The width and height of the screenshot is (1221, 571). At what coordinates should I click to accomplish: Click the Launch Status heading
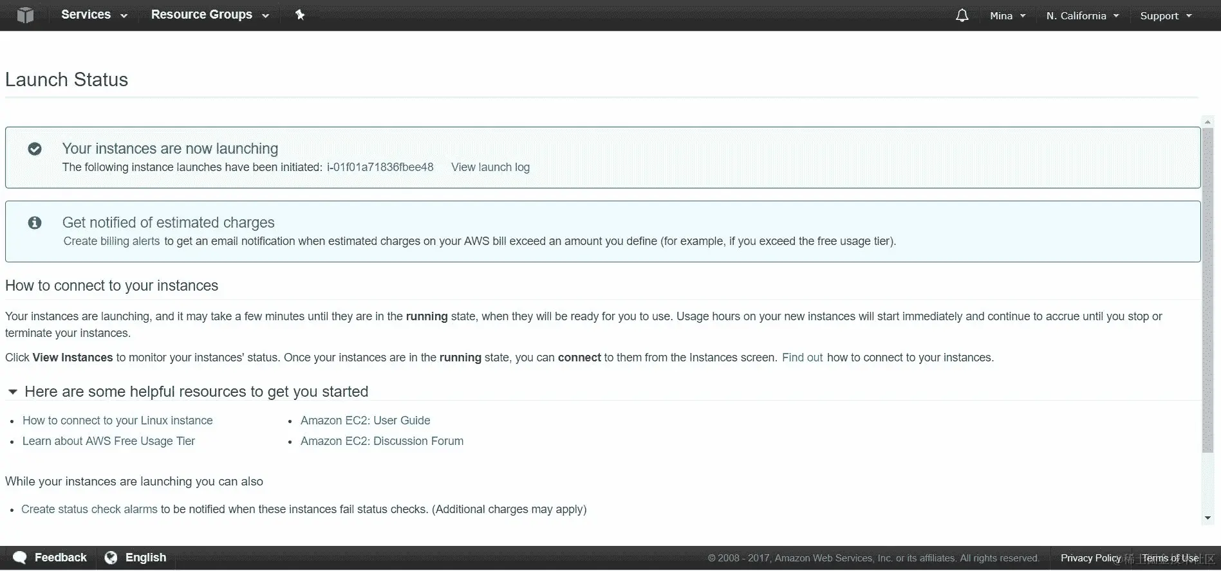(x=67, y=80)
